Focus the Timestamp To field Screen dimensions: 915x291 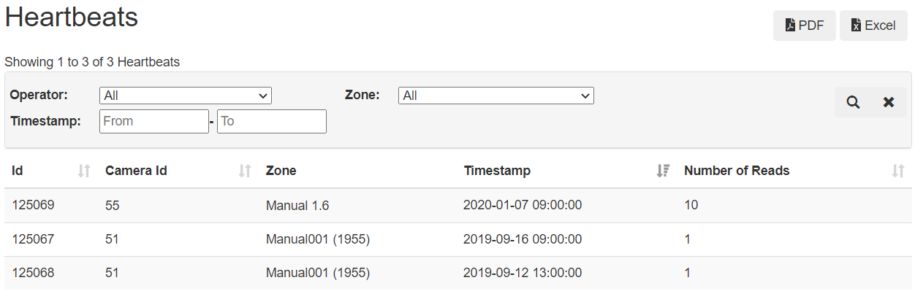point(272,121)
